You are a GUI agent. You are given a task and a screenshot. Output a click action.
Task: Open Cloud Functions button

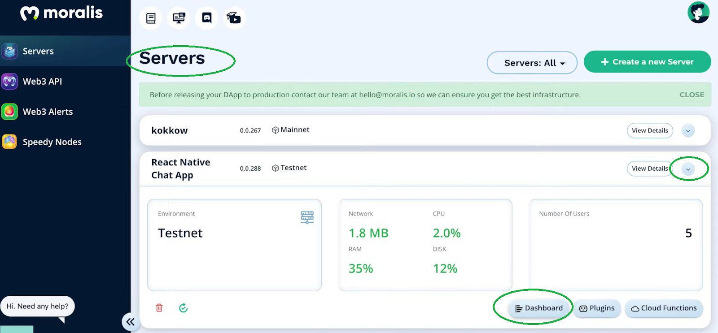[x=664, y=308]
